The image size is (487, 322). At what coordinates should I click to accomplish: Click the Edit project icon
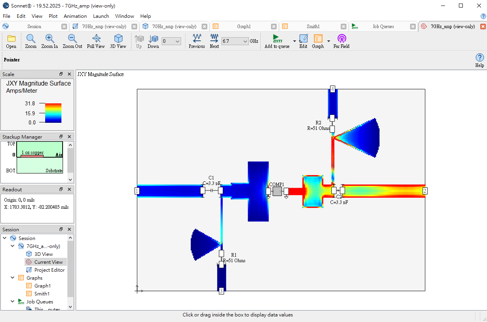click(303, 38)
